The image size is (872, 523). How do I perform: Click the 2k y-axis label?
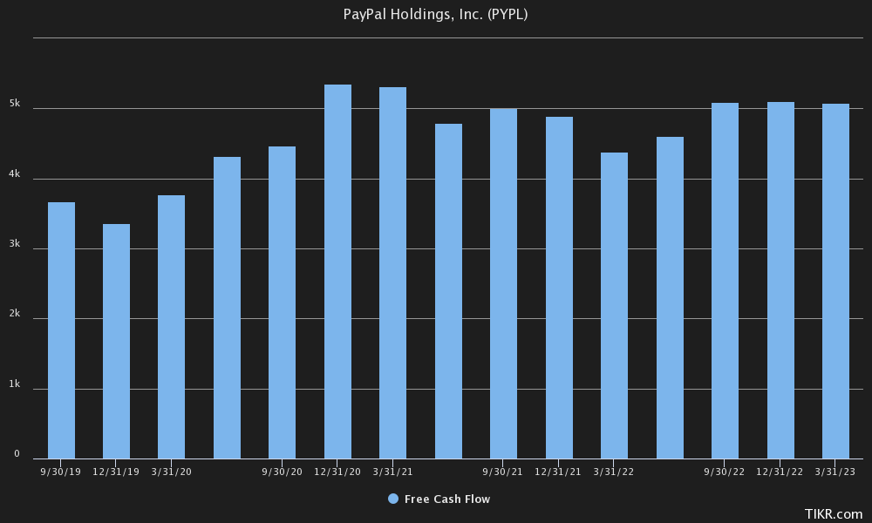point(15,314)
